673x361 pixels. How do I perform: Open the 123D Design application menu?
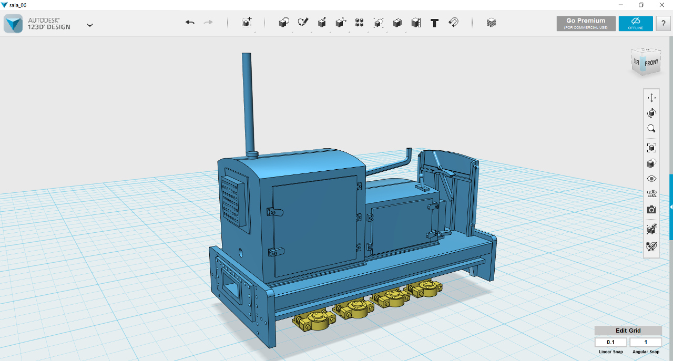[90, 25]
